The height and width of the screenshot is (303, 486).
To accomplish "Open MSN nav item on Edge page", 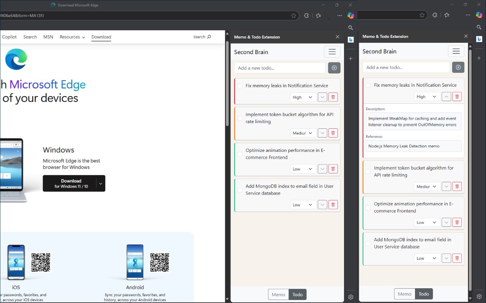I will click(48, 37).
